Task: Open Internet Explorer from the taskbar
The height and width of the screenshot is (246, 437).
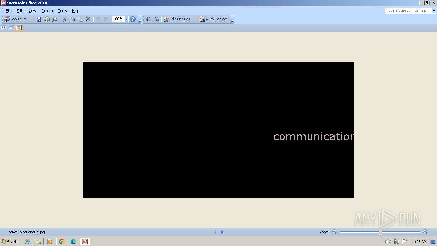Action: point(27,242)
